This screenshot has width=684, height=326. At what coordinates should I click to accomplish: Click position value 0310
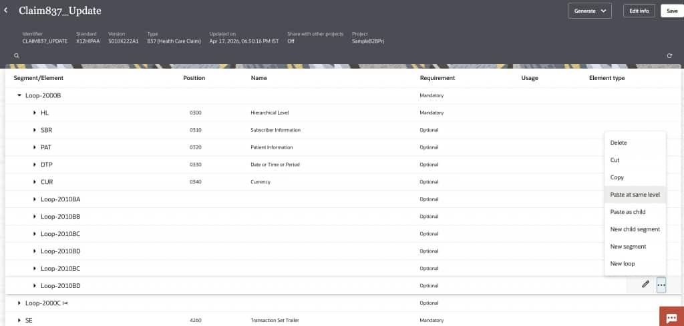coord(196,130)
